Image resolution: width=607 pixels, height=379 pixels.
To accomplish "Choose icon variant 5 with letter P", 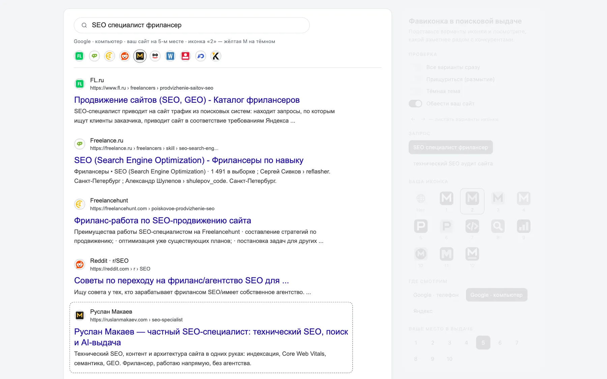I will click(x=421, y=229).
